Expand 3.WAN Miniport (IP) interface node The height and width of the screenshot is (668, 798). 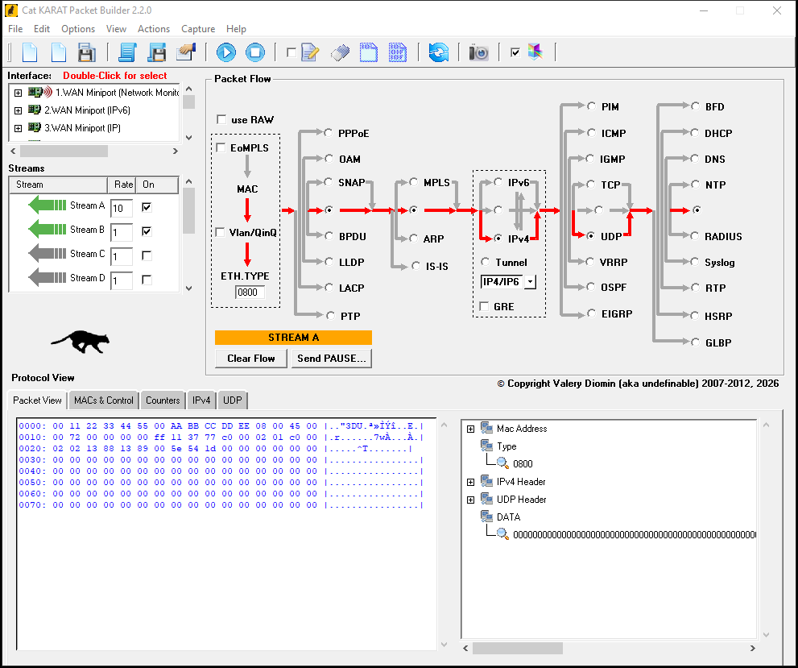18,128
